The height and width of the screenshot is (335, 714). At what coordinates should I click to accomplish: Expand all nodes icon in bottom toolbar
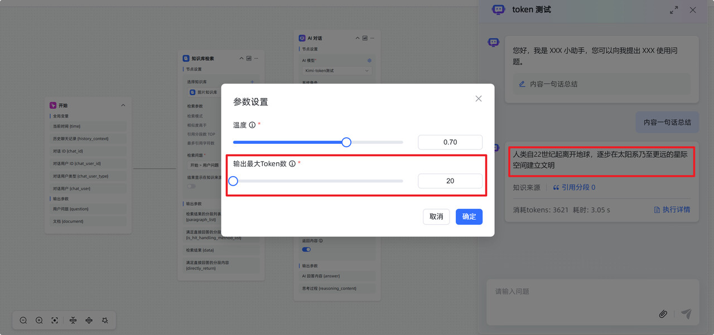pyautogui.click(x=89, y=321)
